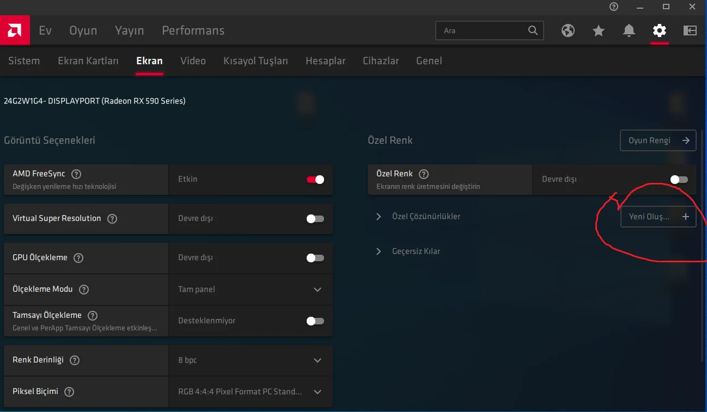Viewport: 707px width, 412px height.
Task: Open settings gear icon
Action: pos(660,30)
